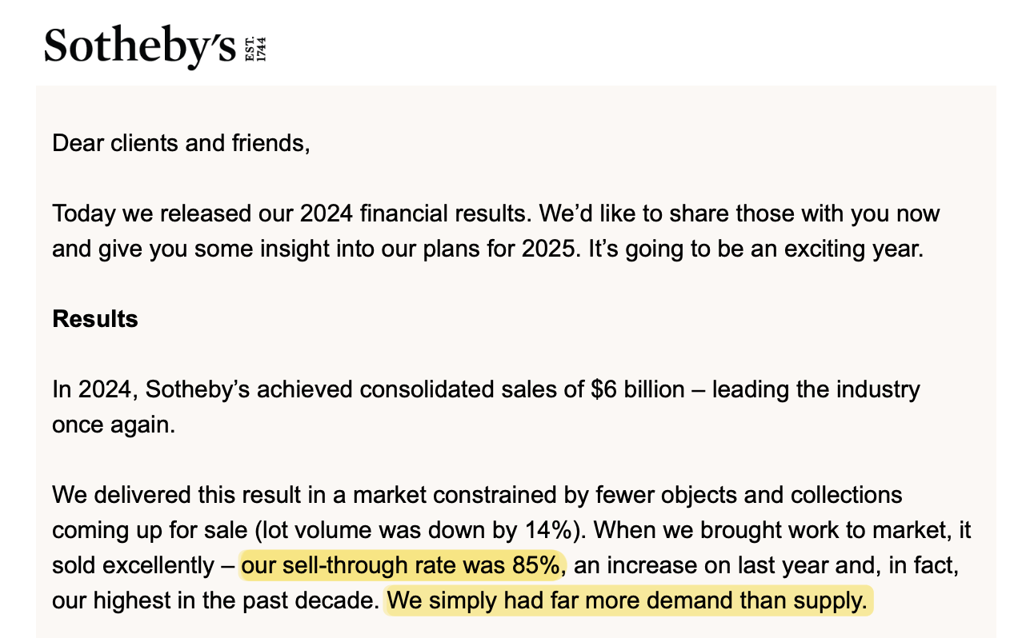Click the greeting Dear clients and friends
The width and height of the screenshot is (1026, 638).
[180, 144]
